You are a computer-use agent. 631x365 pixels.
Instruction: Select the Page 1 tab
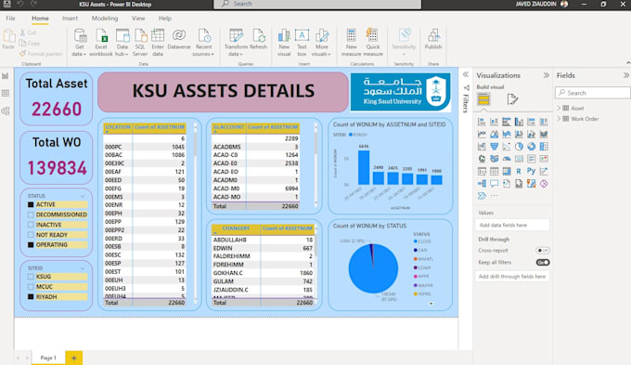click(x=48, y=358)
